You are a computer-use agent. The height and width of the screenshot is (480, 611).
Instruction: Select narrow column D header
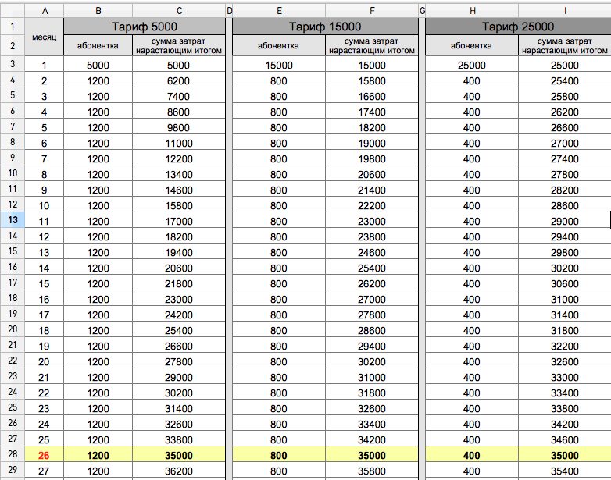click(x=229, y=11)
